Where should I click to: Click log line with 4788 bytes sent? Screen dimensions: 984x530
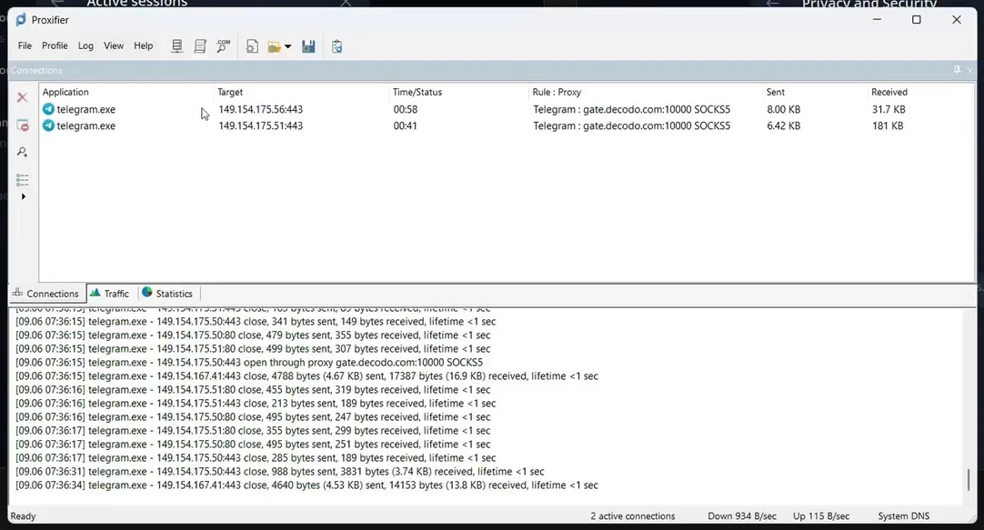click(x=306, y=376)
